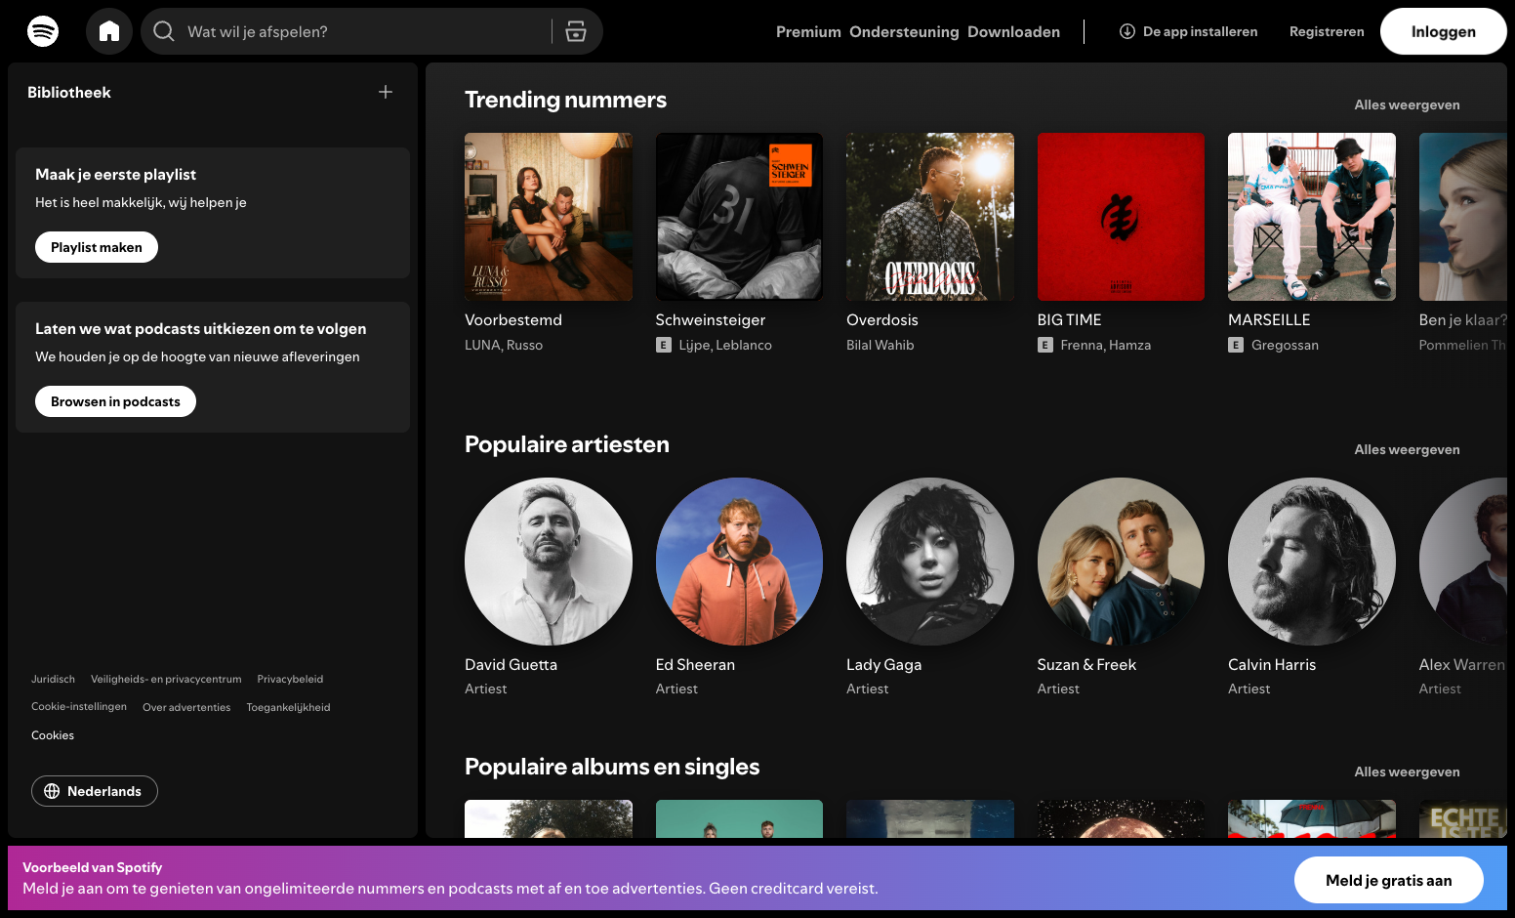Image resolution: width=1515 pixels, height=918 pixels.
Task: Open the Cookies footer link
Action: (53, 735)
